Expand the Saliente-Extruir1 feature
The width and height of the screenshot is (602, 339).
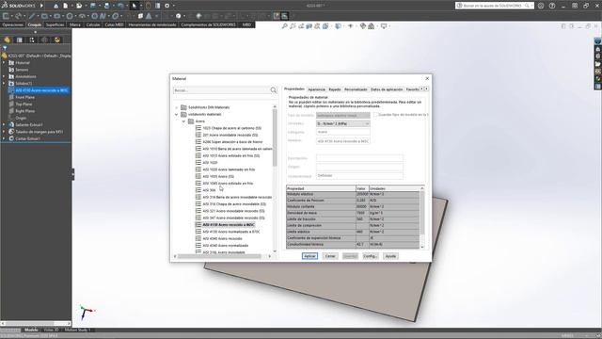pyautogui.click(x=4, y=124)
